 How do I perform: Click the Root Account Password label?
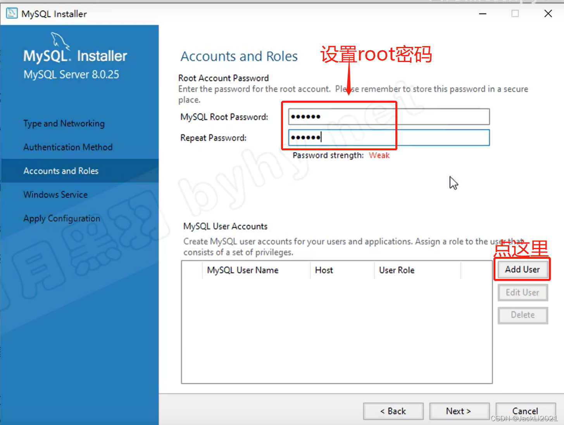point(223,78)
